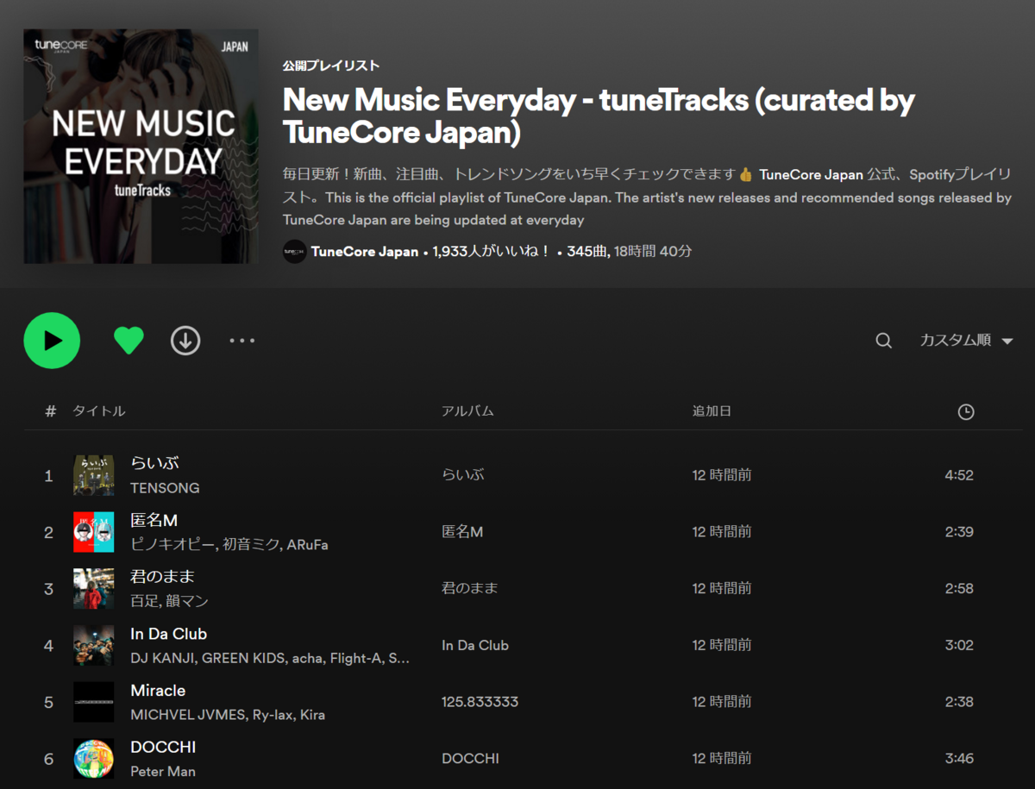Open artist Ry-lax link
This screenshot has height=789, width=1035.
pos(273,716)
